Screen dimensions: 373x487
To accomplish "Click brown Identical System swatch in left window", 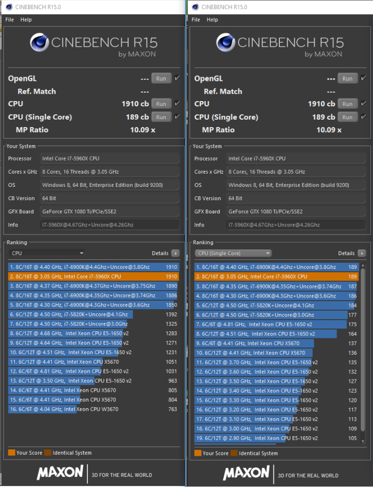I will pos(48,453).
